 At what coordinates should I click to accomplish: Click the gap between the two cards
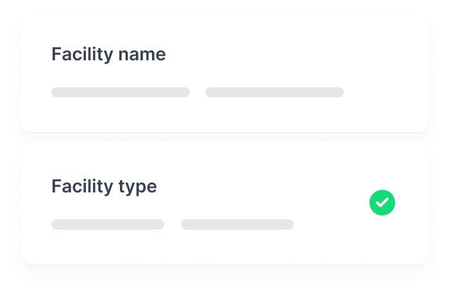224,137
